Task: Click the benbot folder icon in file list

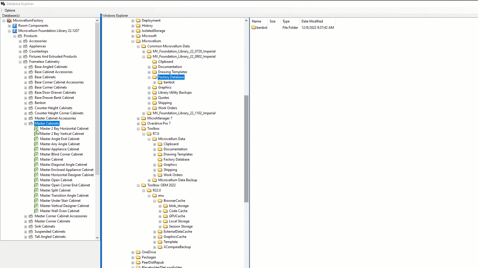Action: 254,28
